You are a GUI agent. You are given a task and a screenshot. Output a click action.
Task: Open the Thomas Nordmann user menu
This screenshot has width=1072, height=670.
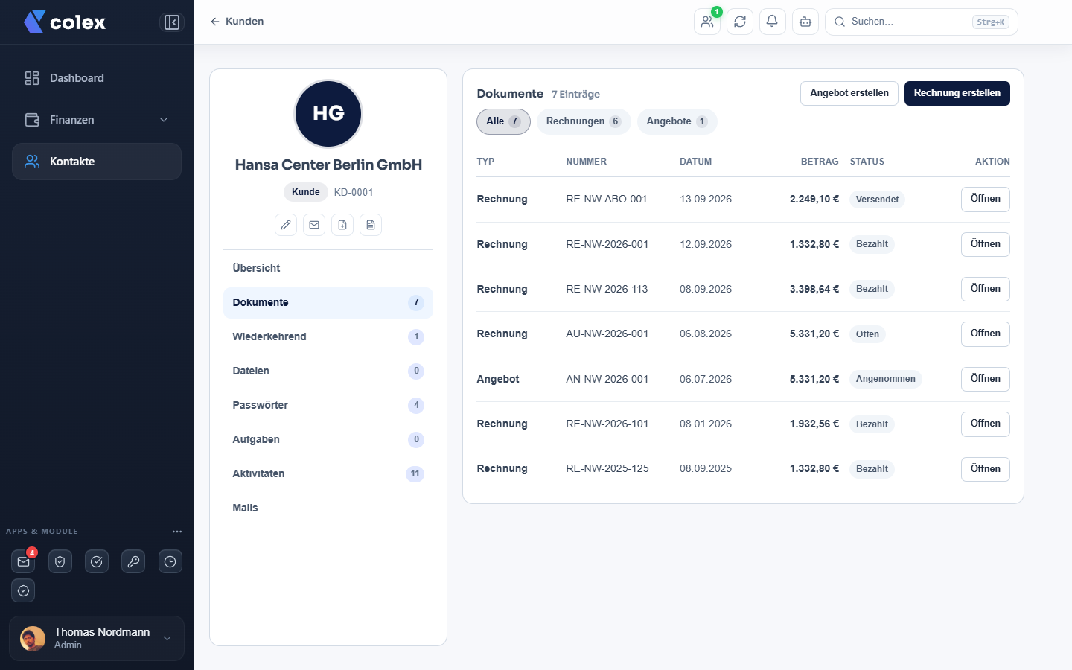coord(97,638)
